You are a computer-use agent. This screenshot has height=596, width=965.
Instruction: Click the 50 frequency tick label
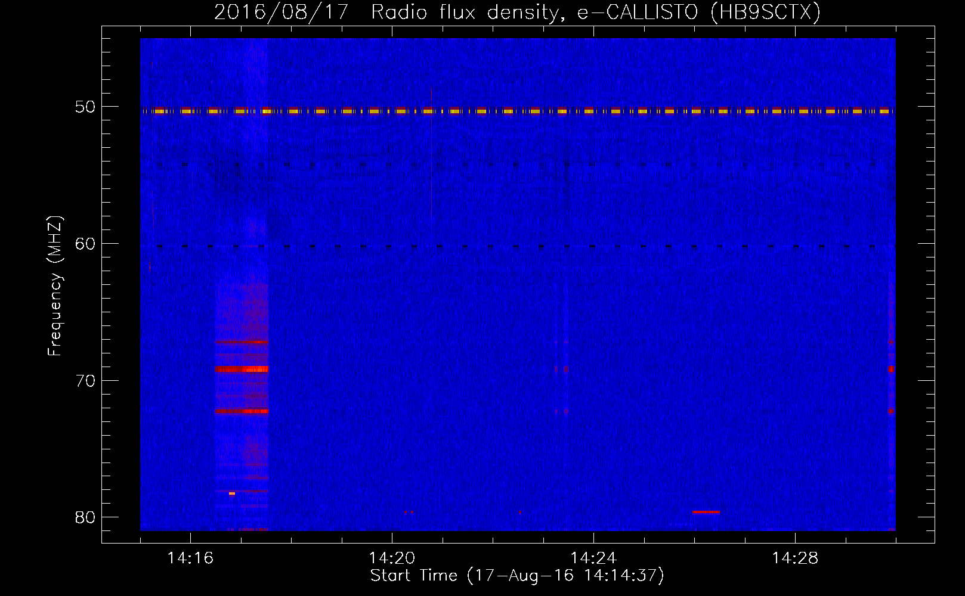pos(85,107)
